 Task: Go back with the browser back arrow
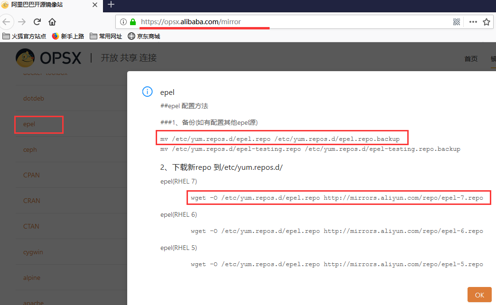(6, 22)
